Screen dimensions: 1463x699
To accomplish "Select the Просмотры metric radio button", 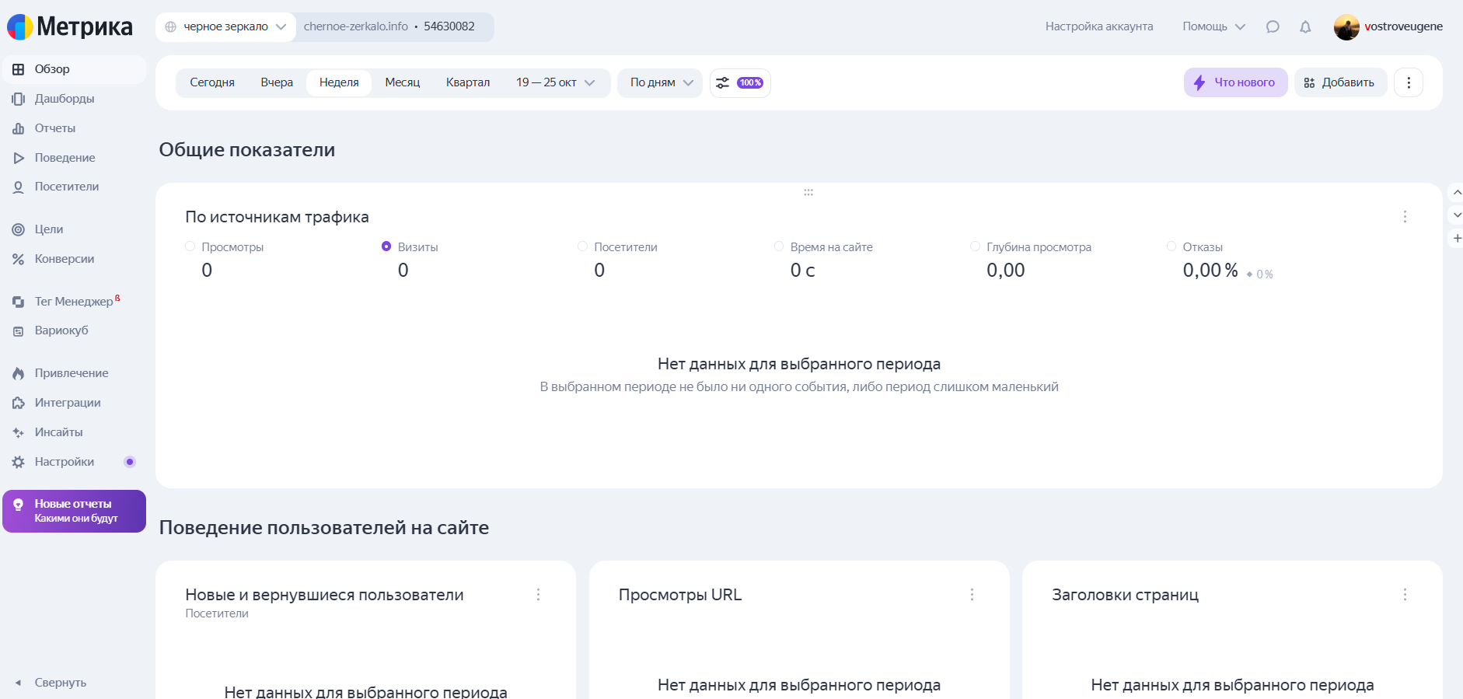I will pos(190,246).
